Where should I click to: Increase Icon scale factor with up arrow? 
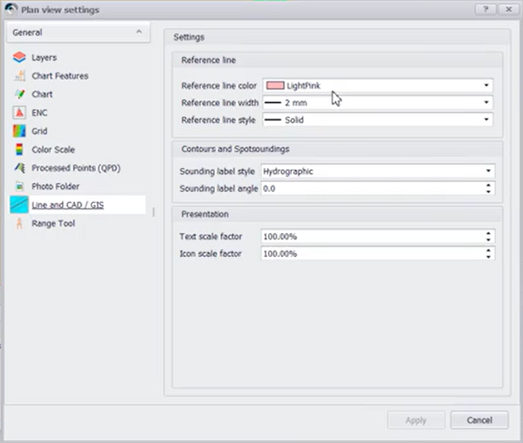click(488, 250)
